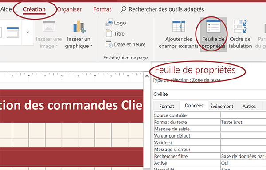Click the form scrollbar up arrow

pos(147,76)
